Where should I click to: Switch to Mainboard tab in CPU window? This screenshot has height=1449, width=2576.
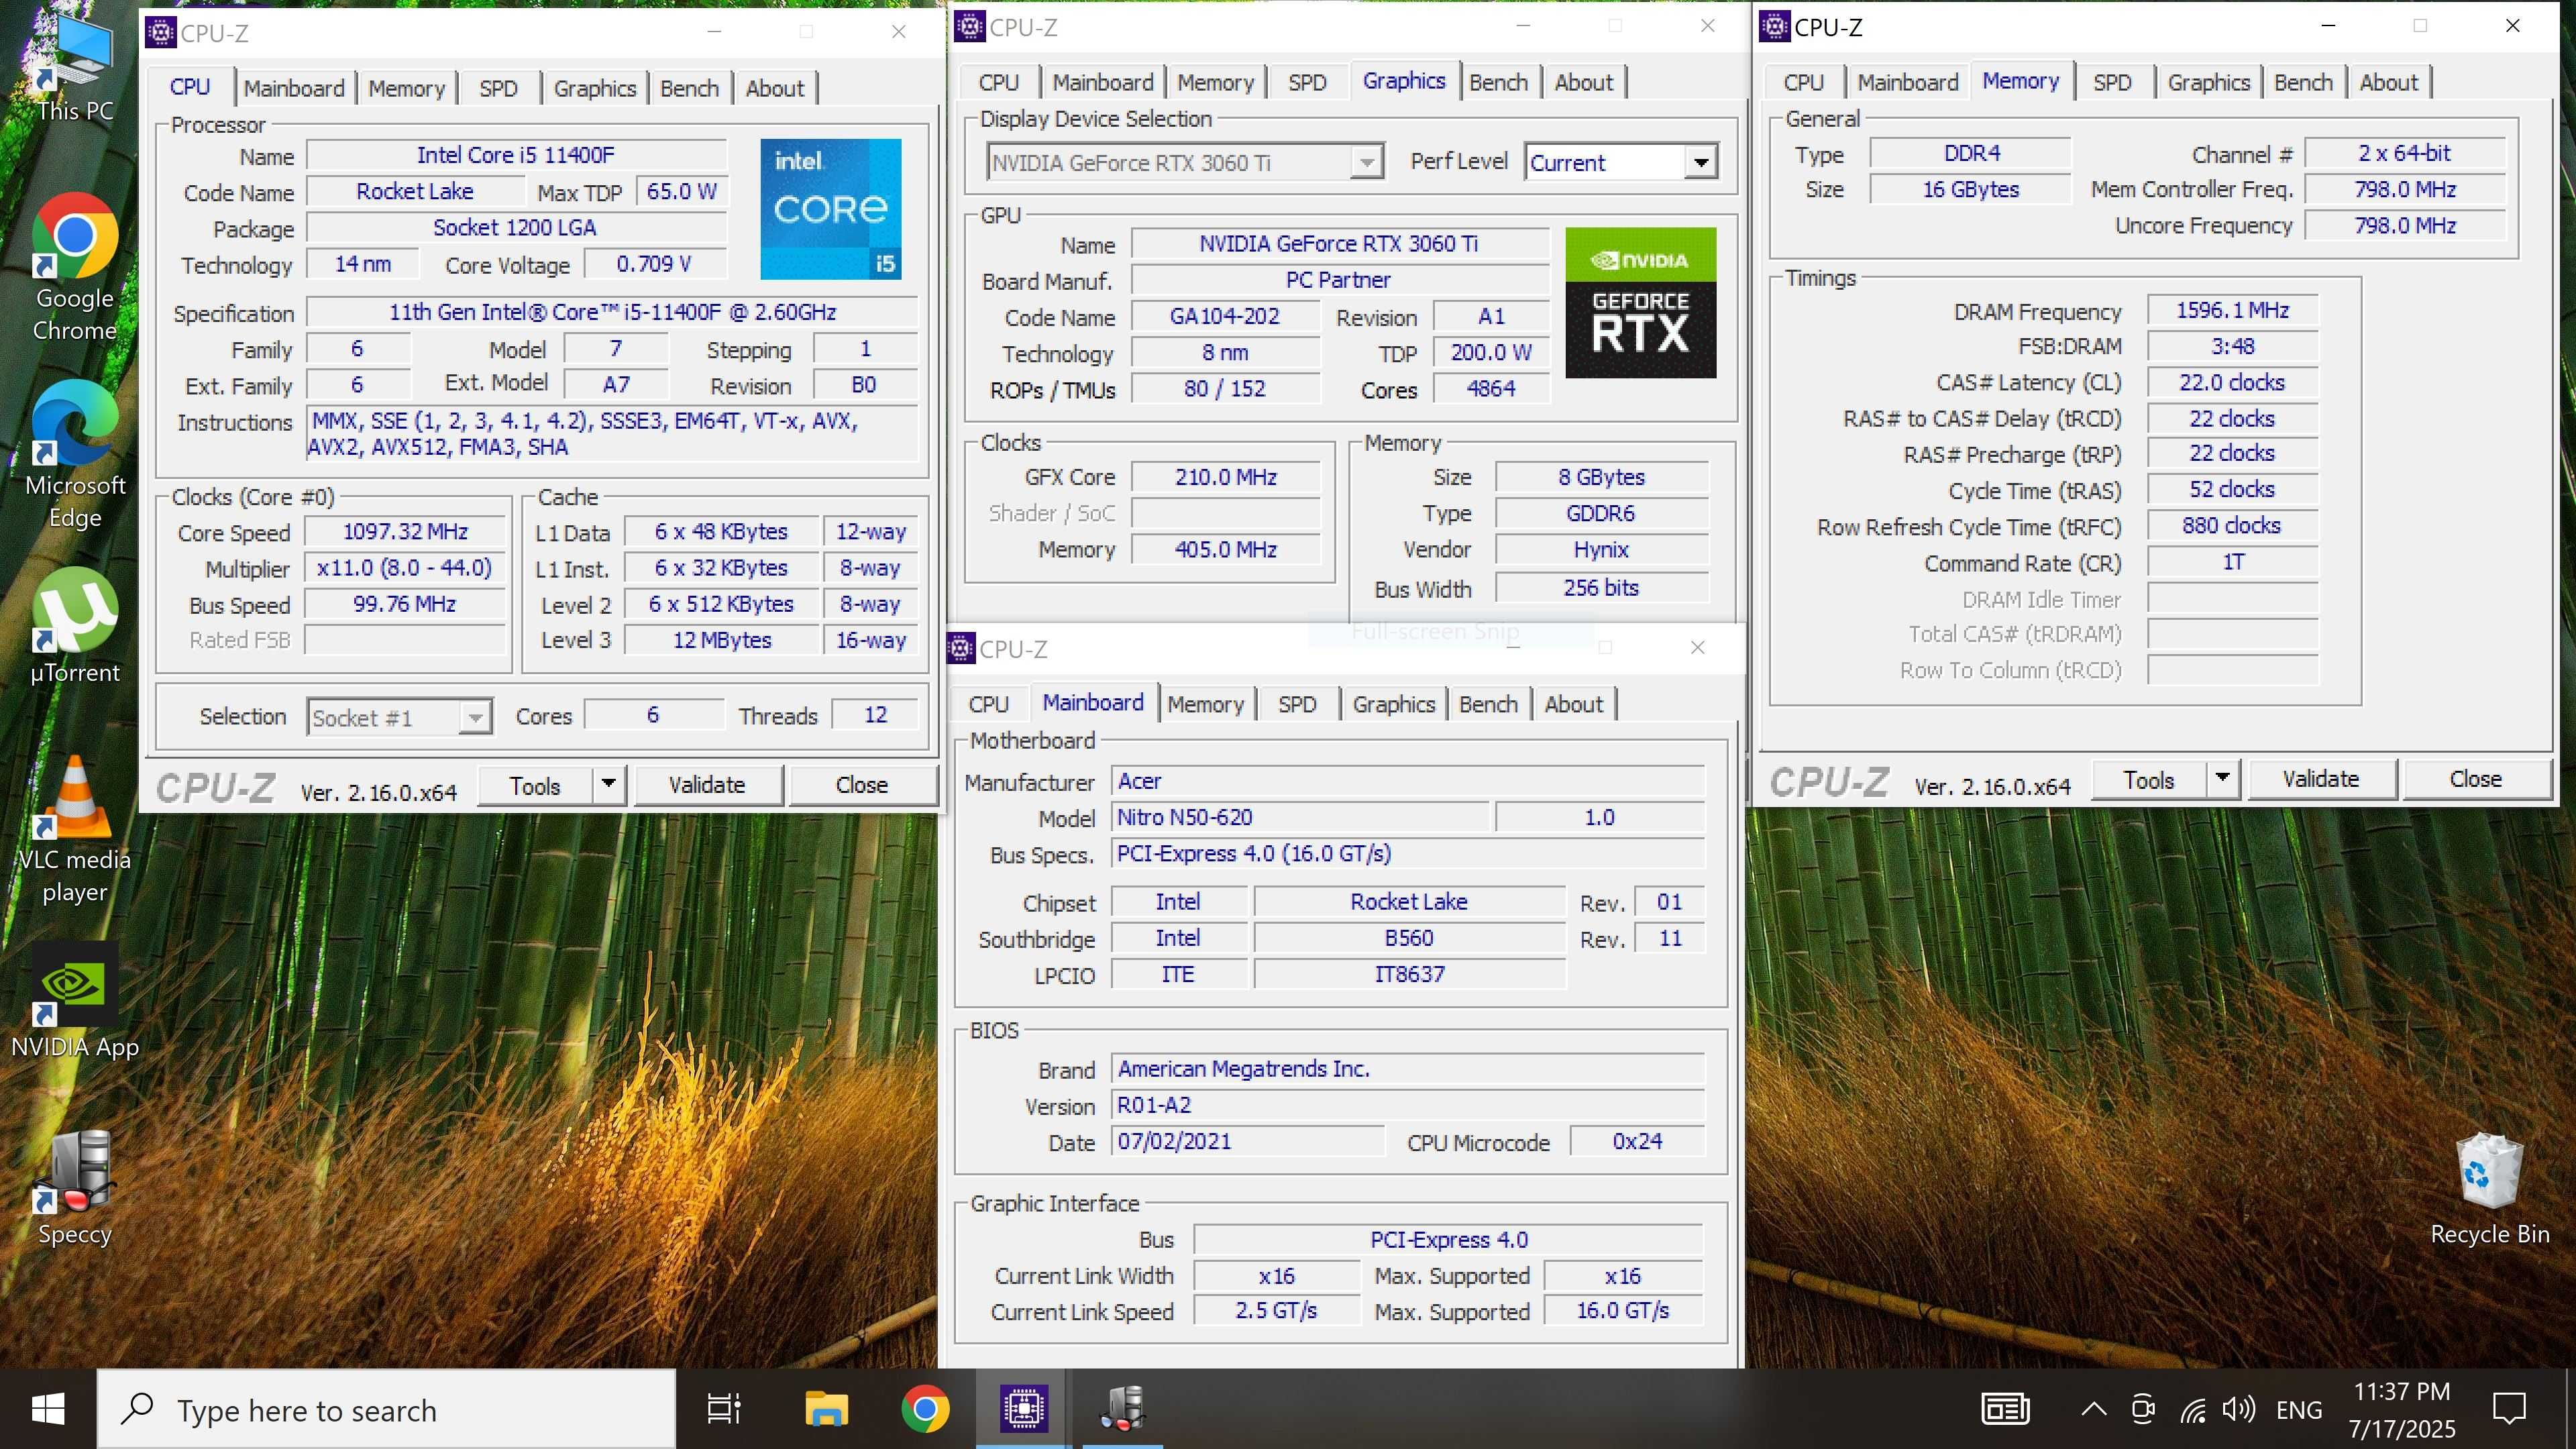(294, 88)
